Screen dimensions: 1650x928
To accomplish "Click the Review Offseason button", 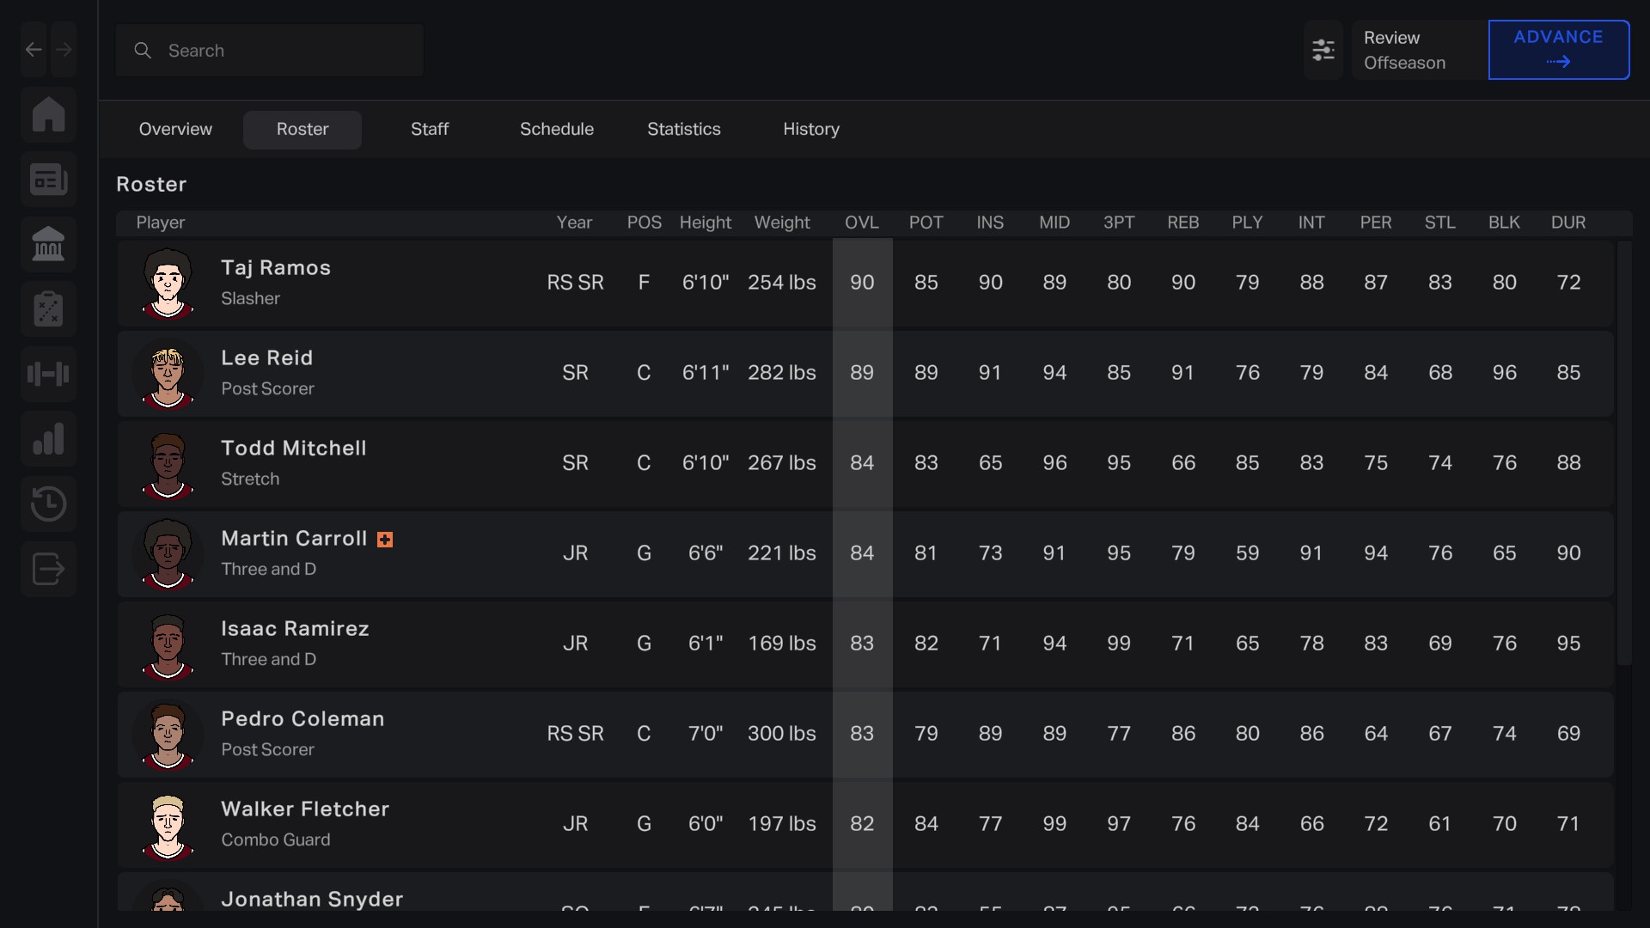I will point(1419,50).
